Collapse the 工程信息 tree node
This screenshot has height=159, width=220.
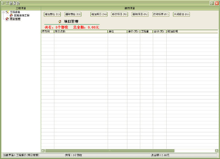point(3,12)
